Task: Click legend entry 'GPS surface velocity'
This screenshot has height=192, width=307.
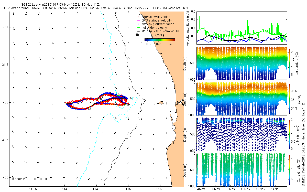Action: click(156, 20)
